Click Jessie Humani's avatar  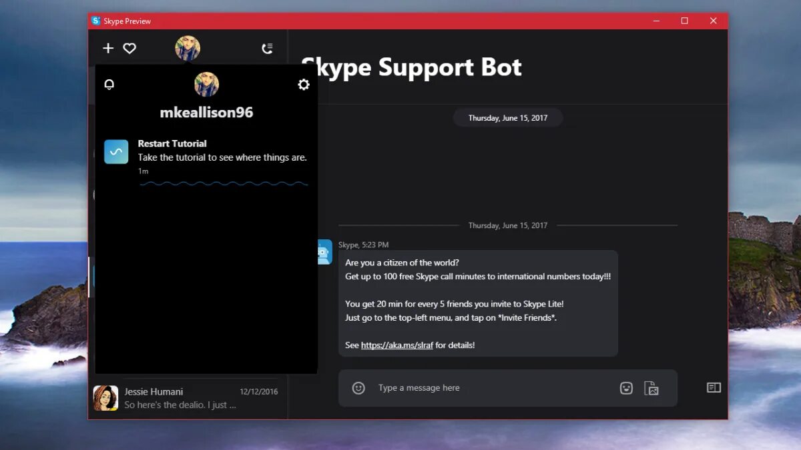[105, 398]
